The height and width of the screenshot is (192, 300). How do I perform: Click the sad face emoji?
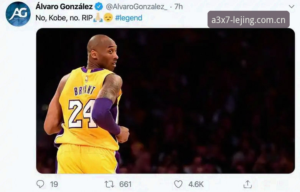coord(108,18)
